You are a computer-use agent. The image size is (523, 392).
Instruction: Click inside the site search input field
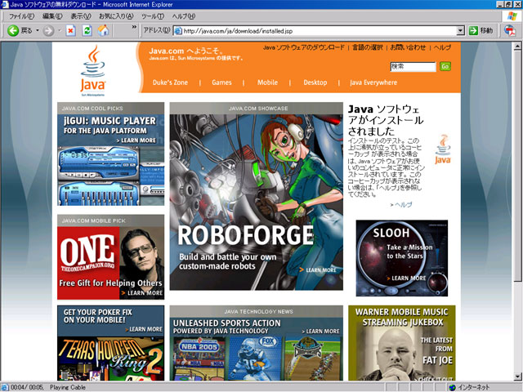tap(413, 66)
